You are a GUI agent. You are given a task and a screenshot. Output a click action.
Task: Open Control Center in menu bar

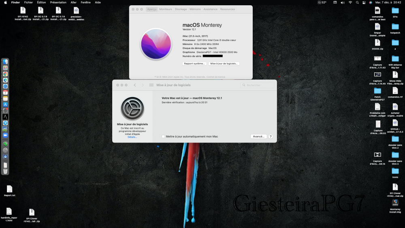pyautogui.click(x=364, y=2)
